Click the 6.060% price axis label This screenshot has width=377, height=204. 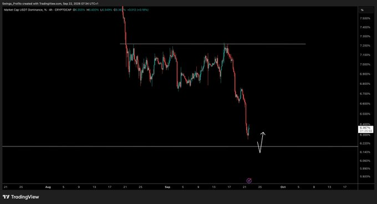click(x=365, y=161)
